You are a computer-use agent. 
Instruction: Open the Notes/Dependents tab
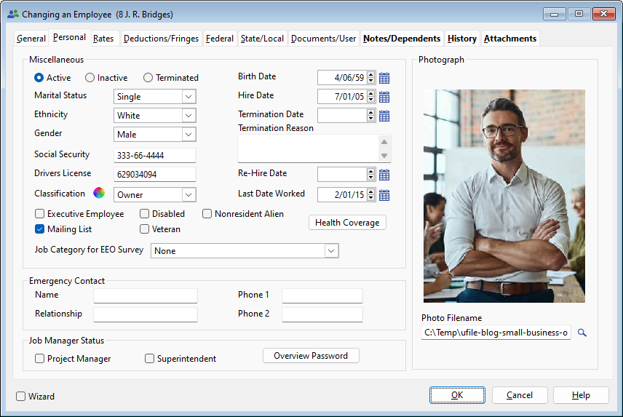click(x=402, y=39)
